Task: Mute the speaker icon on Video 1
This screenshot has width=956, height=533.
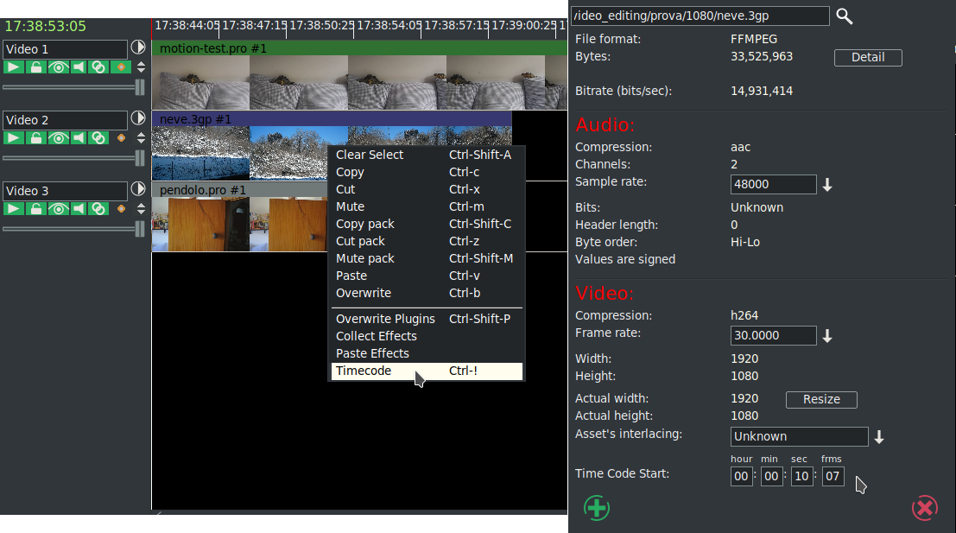Action: [x=79, y=66]
